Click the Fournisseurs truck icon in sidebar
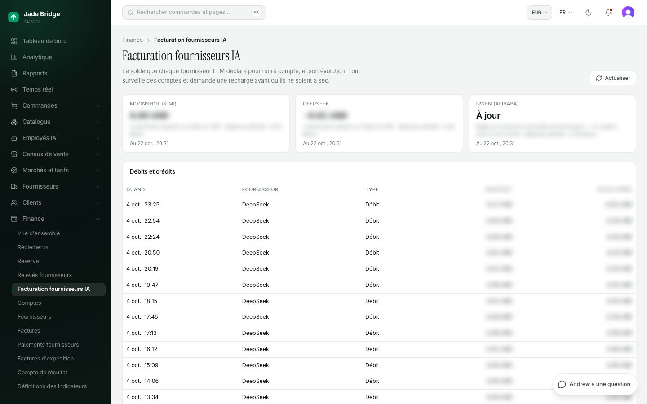The image size is (647, 404). [14, 186]
